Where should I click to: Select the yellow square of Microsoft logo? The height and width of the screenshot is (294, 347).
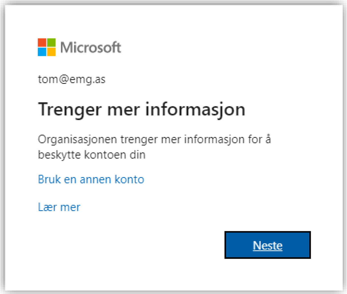(x=51, y=52)
